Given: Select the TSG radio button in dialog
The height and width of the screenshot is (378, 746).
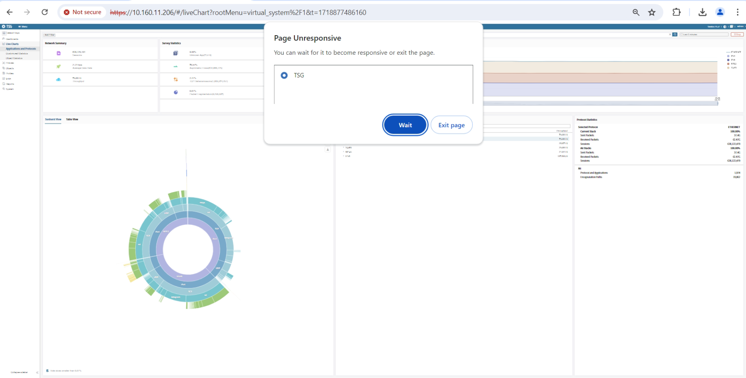Looking at the screenshot, I should [x=284, y=75].
